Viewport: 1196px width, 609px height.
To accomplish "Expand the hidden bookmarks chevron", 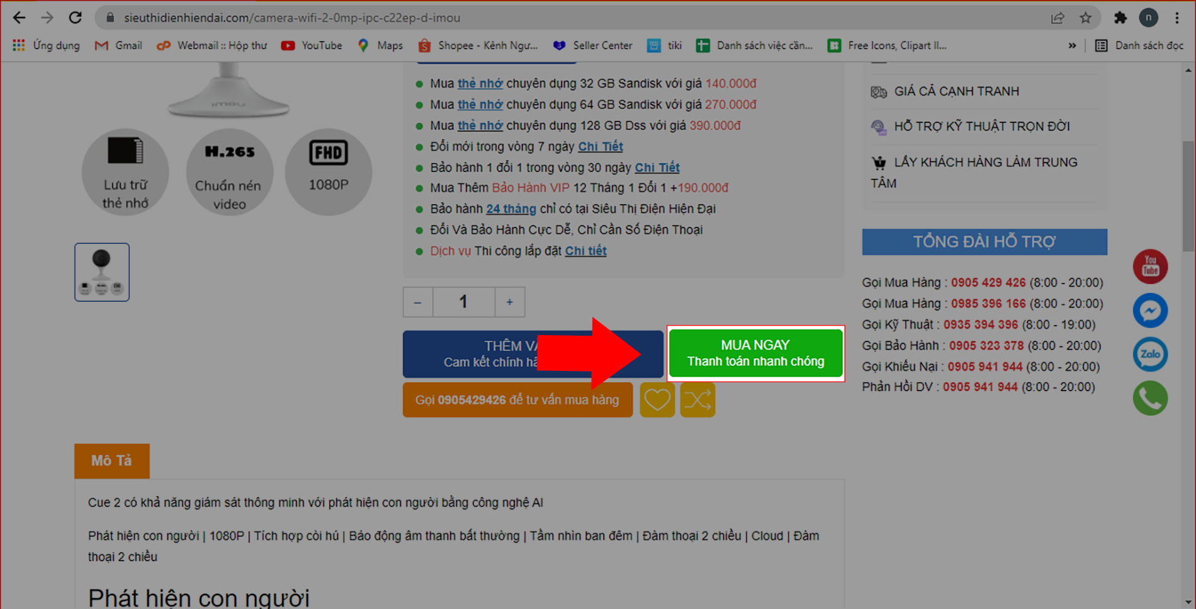I will point(1072,45).
